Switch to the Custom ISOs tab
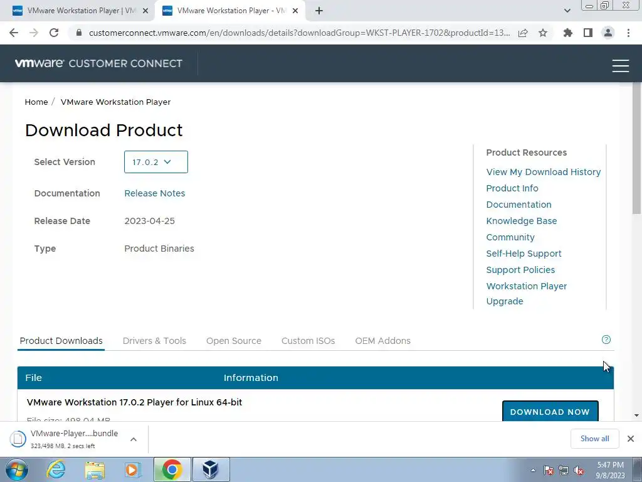642x482 pixels. coord(308,341)
